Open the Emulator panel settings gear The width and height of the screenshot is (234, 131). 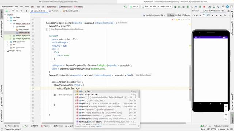(229, 11)
